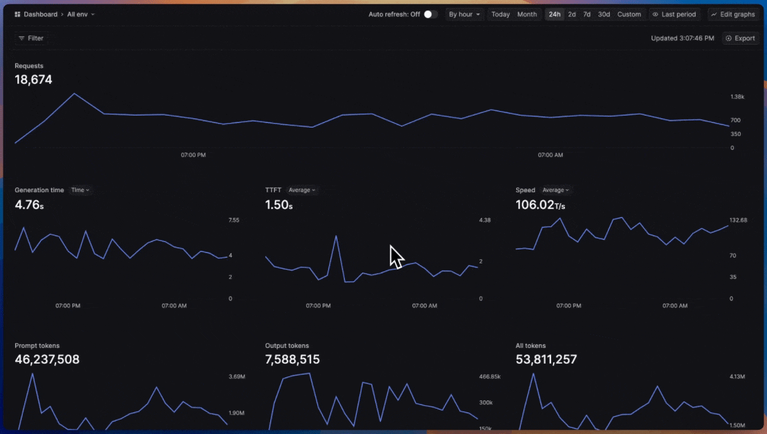Click the Last period button

click(674, 14)
